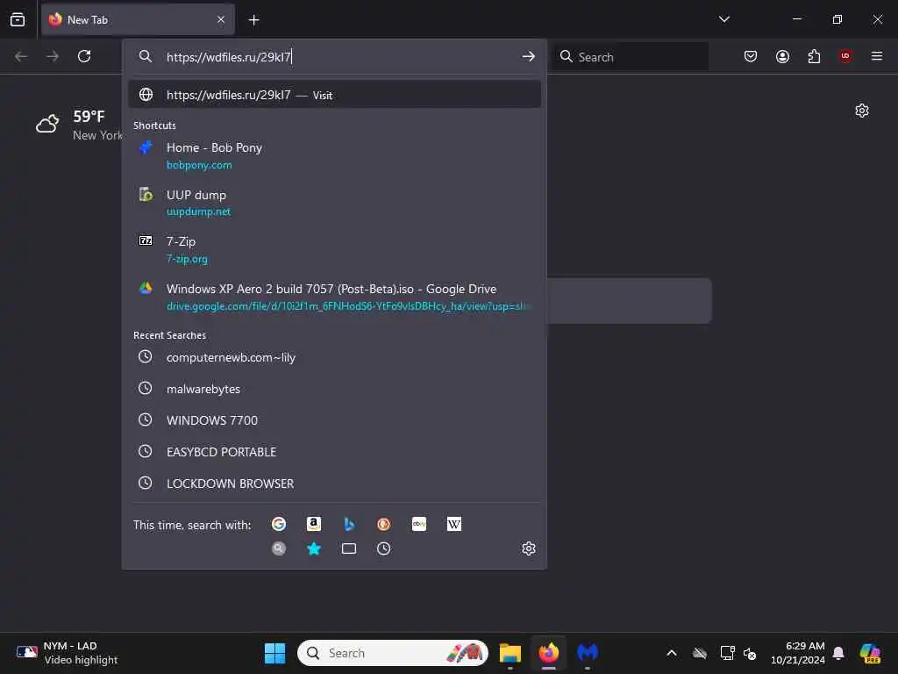Search this time with eBay

[x=418, y=524]
